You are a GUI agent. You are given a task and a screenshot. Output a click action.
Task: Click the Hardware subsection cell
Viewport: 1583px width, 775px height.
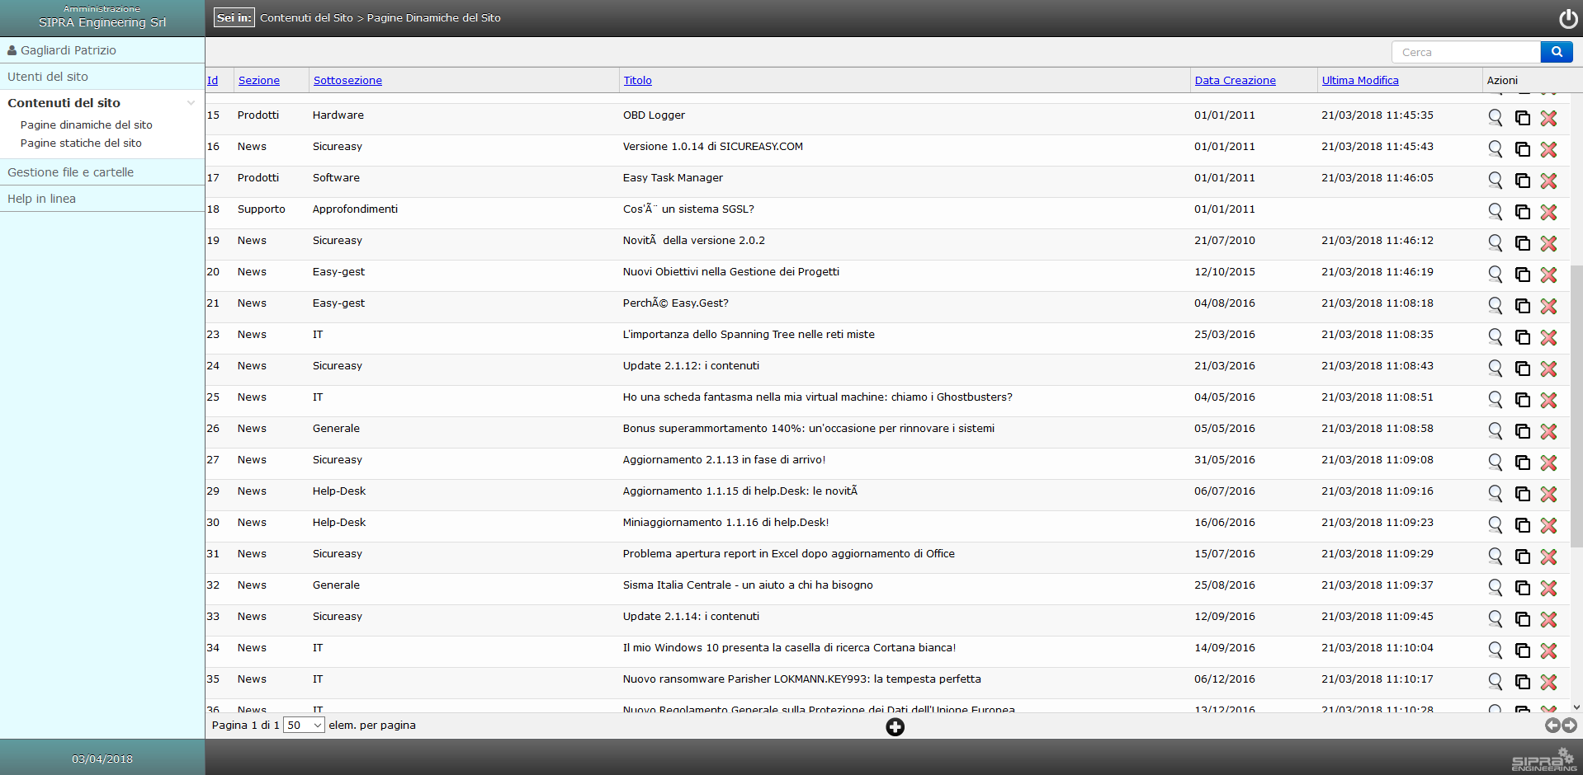(x=338, y=115)
